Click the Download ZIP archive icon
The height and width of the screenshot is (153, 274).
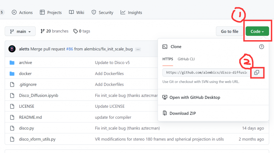tap(165, 113)
